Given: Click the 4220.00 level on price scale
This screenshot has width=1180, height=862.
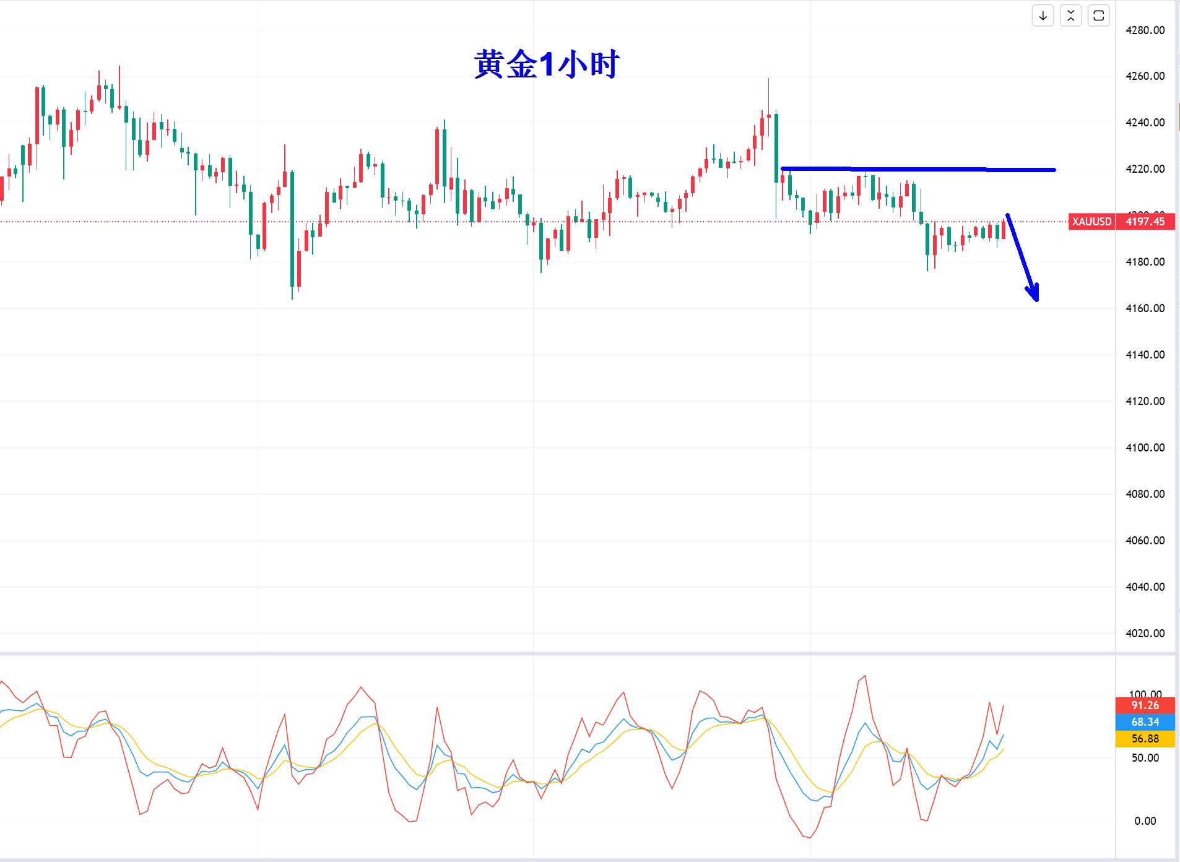Looking at the screenshot, I should click(x=1145, y=169).
